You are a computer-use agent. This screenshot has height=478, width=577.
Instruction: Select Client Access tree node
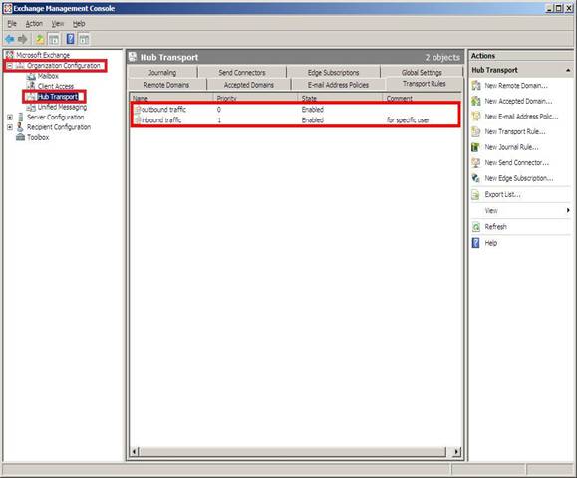pos(56,86)
